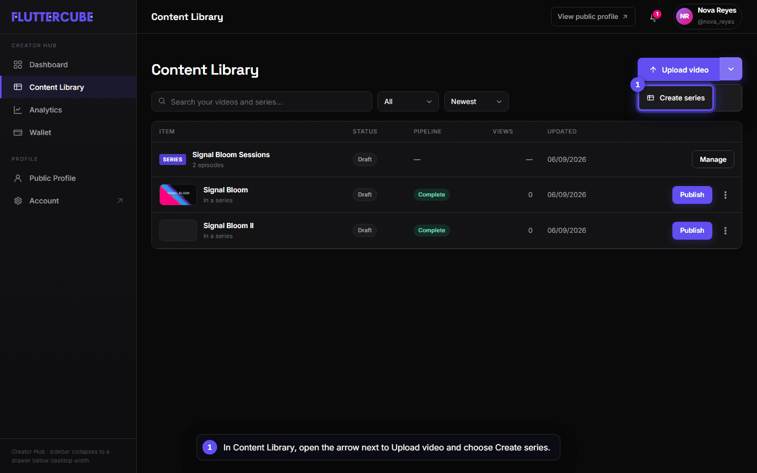Open more options for Signal Bloom

coord(725,195)
